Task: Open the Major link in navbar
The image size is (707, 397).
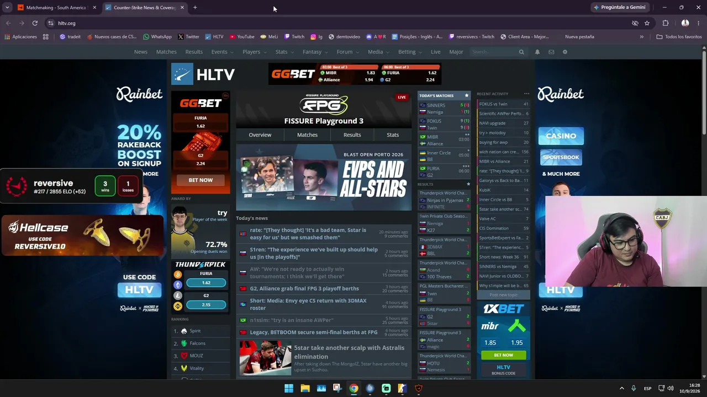Action: pyautogui.click(x=456, y=52)
